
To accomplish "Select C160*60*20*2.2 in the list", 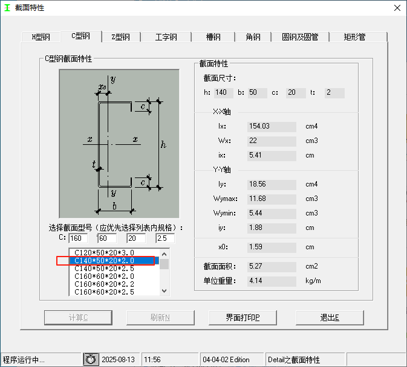I will (114, 284).
